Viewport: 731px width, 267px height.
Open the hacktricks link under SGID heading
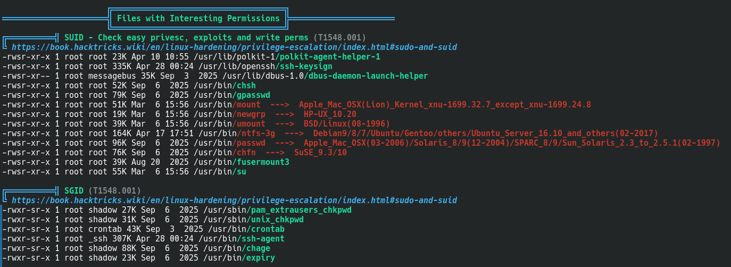[234, 201]
